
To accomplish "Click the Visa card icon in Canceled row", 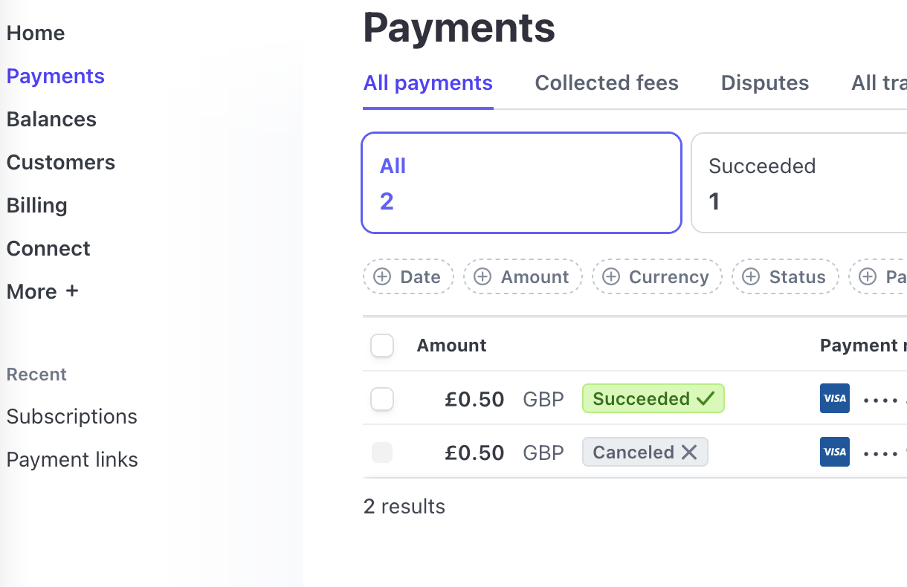I will (x=834, y=452).
